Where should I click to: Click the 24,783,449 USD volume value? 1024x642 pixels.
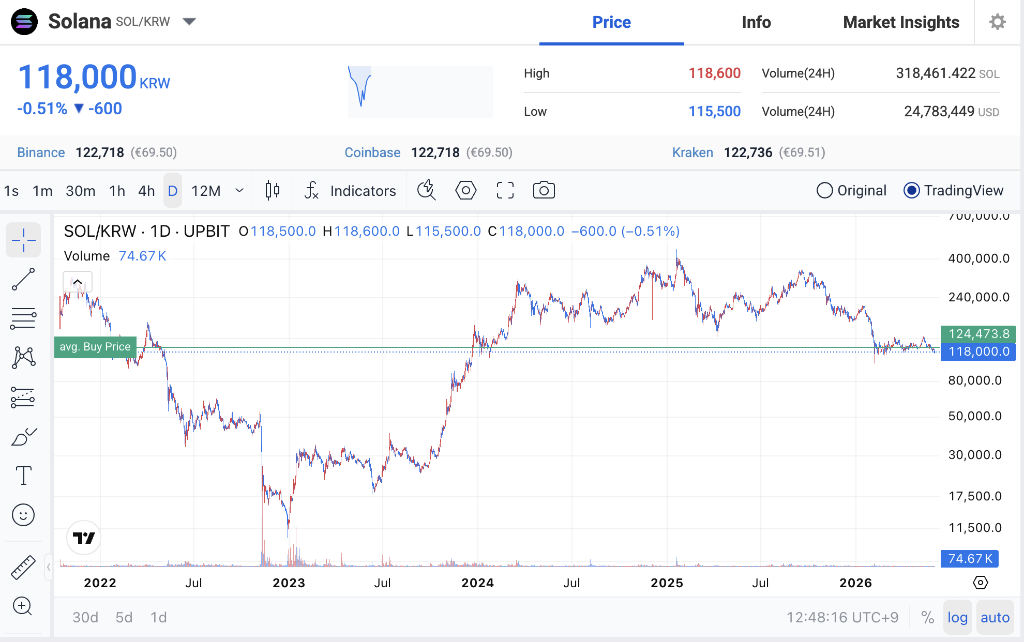(x=952, y=111)
